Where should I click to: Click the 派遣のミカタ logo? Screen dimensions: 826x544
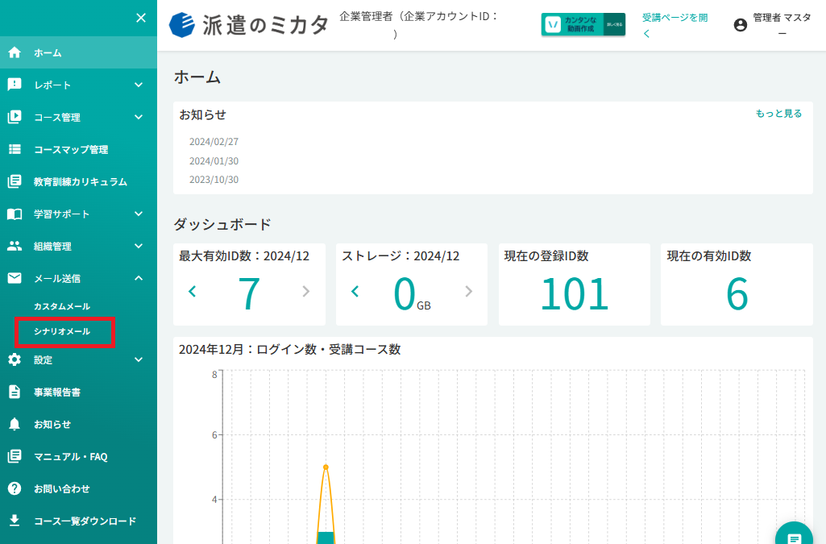pos(249,25)
